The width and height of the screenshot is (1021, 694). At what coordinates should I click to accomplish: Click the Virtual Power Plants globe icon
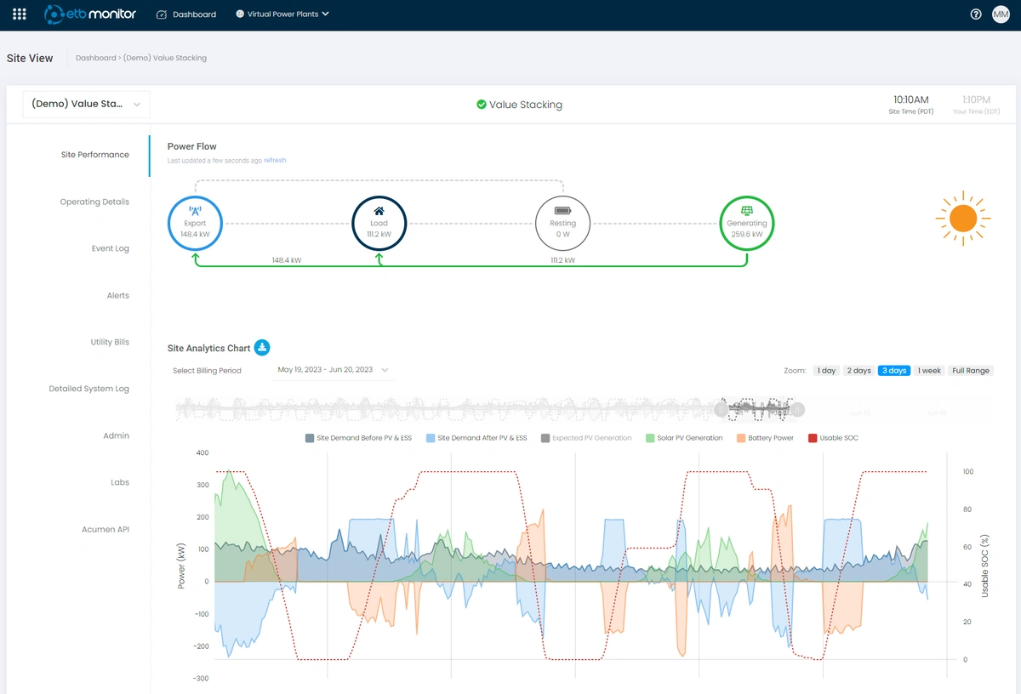pos(240,14)
